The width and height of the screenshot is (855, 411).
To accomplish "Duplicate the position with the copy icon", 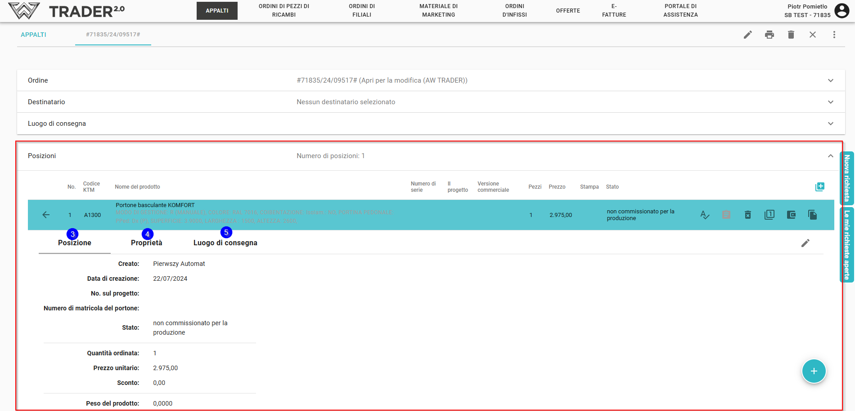I will (813, 215).
